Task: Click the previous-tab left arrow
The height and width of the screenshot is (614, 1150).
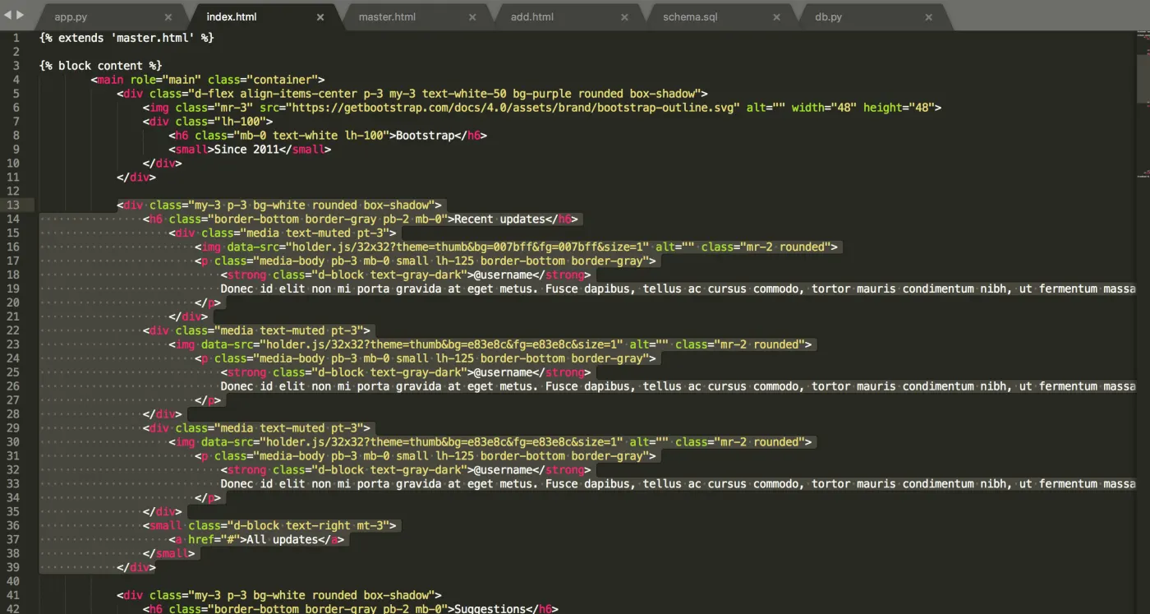Action: 8,15
